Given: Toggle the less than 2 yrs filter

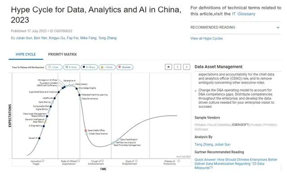Looking at the screenshot, I should point(54,67).
